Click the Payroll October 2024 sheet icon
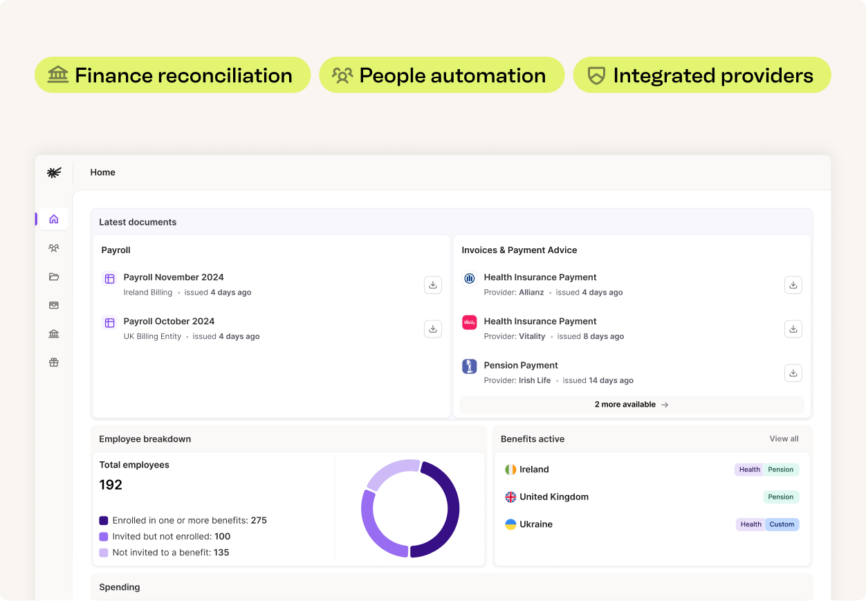The width and height of the screenshot is (866, 601). (x=109, y=322)
